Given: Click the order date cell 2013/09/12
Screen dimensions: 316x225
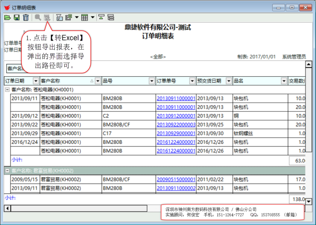Looking at the screenshot, I should pyautogui.click(x=25, y=116).
